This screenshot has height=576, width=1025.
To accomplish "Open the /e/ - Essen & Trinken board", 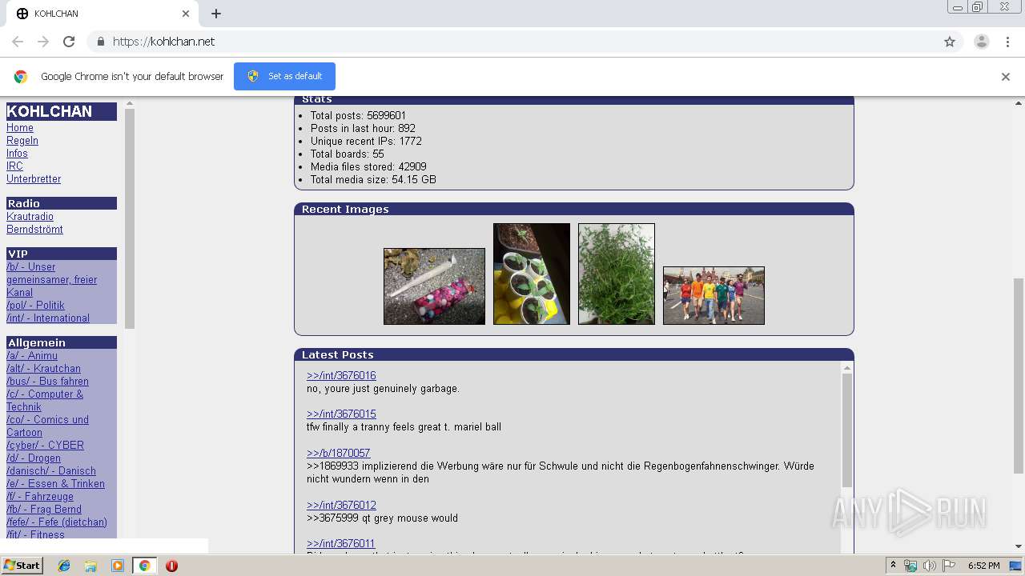I will coord(55,484).
